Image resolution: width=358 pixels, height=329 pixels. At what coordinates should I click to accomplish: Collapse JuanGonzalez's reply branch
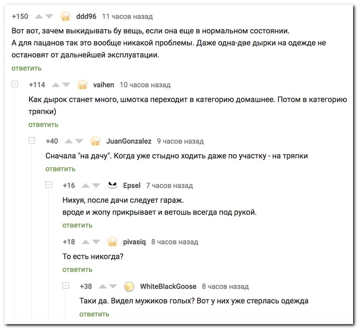32,141
